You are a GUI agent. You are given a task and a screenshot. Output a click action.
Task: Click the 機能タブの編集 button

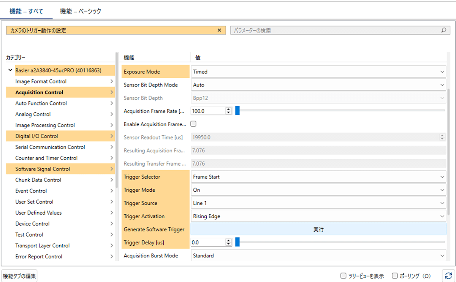tap(19, 276)
